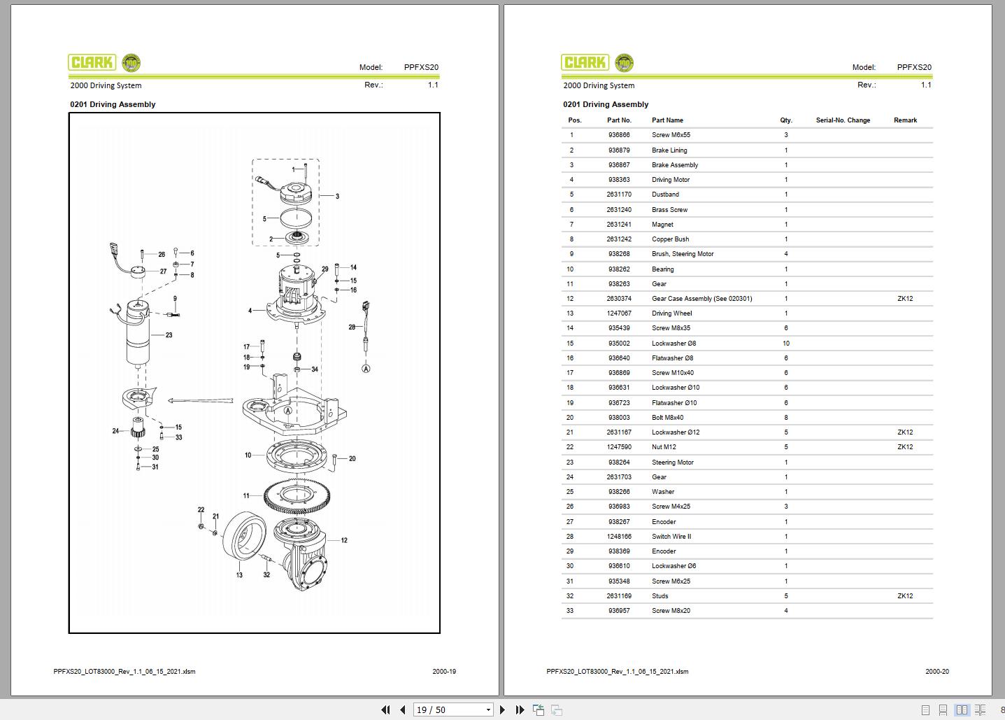
Task: Click the previous view icon
Action: [539, 710]
